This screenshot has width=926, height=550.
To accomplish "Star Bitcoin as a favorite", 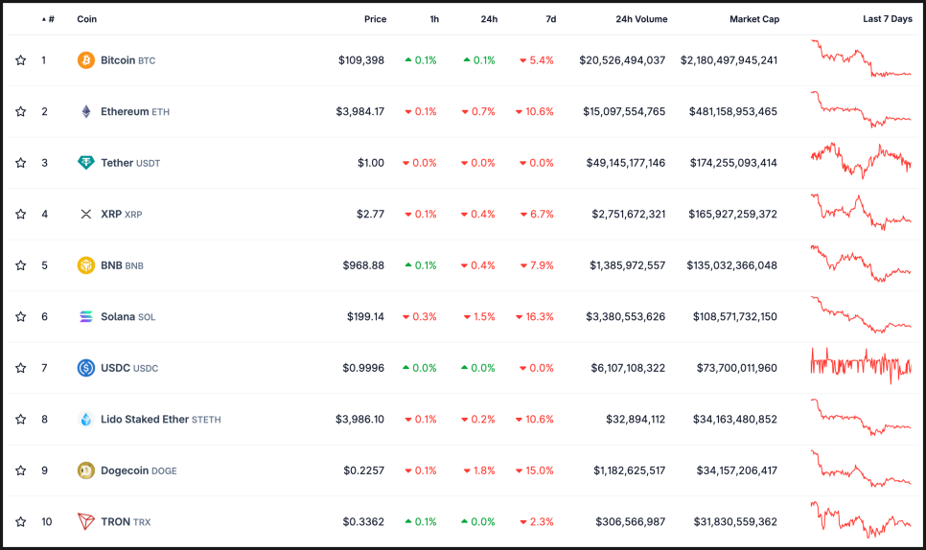I will (x=21, y=60).
